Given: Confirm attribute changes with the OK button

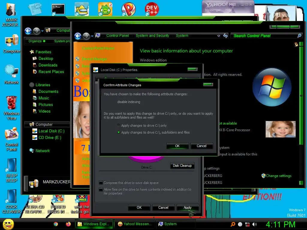Looking at the screenshot, I should 177,146.
